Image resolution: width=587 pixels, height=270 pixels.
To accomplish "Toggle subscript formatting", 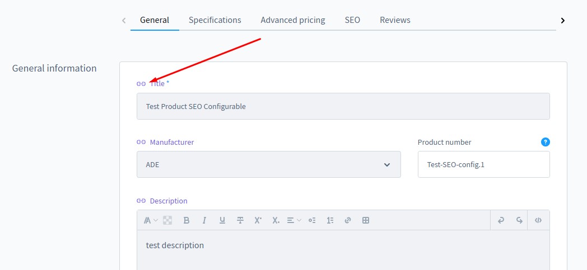I will pyautogui.click(x=276, y=220).
